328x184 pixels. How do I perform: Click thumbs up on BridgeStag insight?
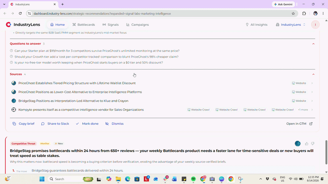[306, 144]
